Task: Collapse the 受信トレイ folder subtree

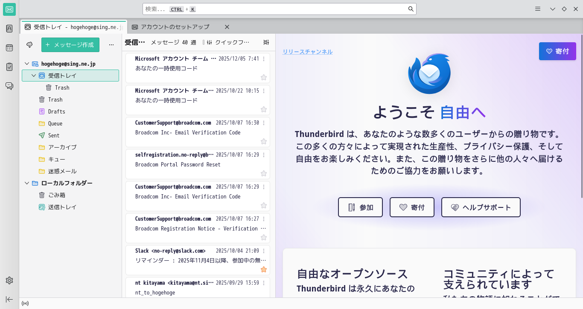Action: 34,76
